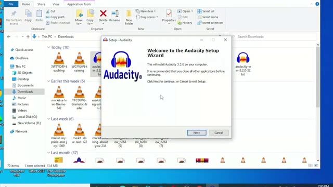Select New Volume (D:) in navigation pane
The height and width of the screenshot is (187, 333).
pos(29,123)
